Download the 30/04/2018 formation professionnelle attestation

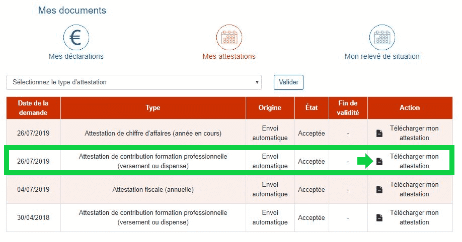(x=414, y=217)
